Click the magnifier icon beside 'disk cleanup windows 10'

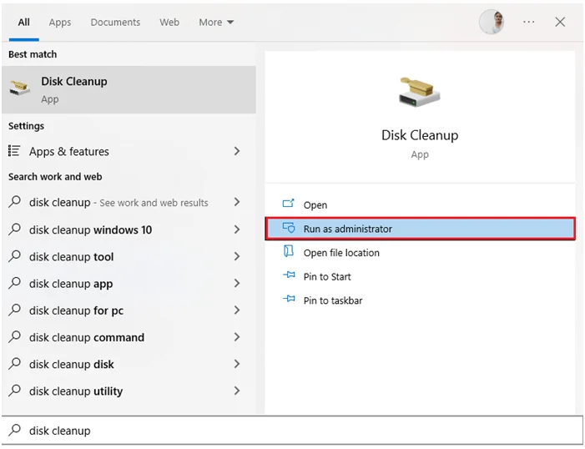[14, 229]
